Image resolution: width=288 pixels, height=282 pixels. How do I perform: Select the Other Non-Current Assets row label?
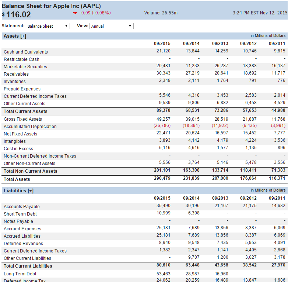point(29,163)
